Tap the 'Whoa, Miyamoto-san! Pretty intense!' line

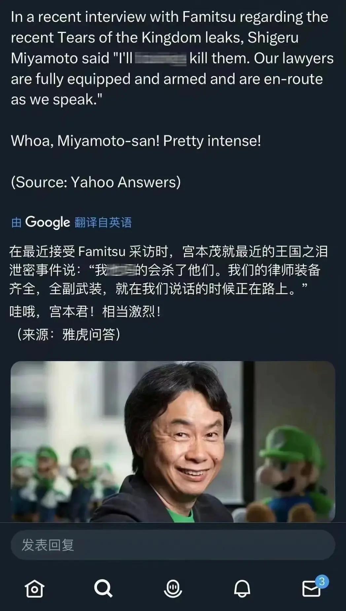coord(136,141)
